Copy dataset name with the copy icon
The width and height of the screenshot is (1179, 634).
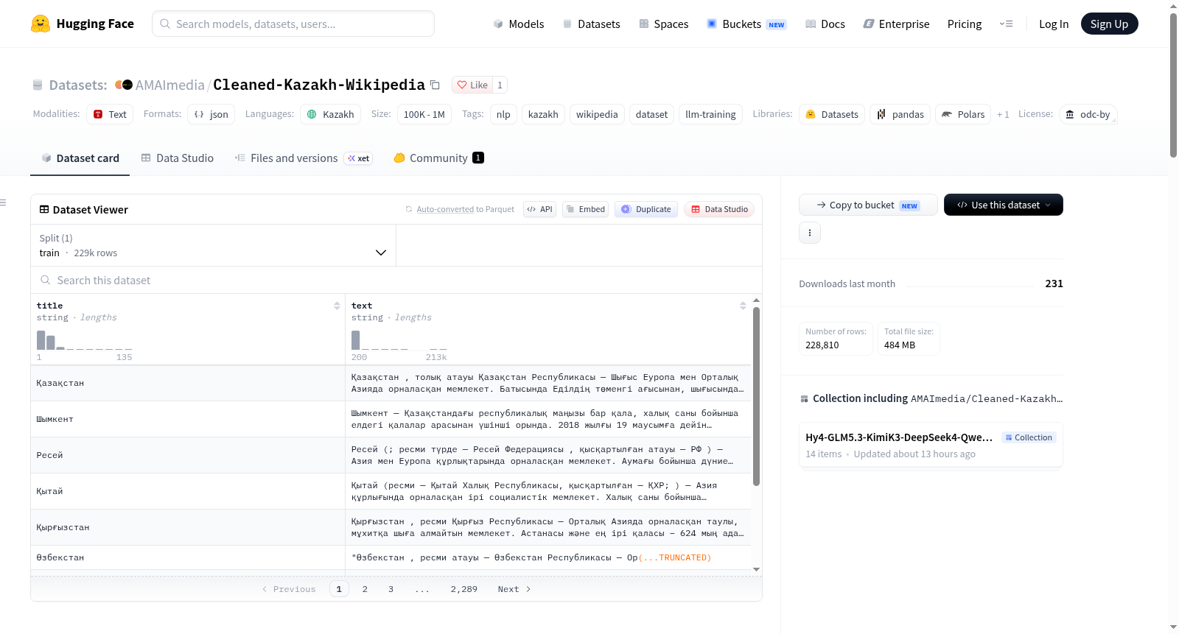(435, 85)
